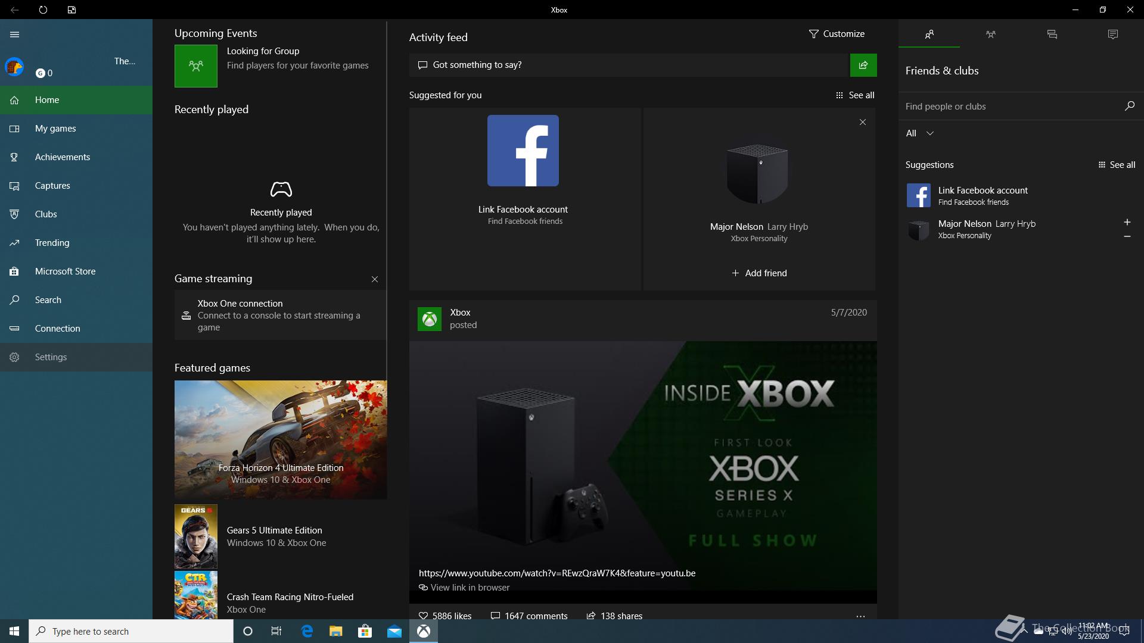Screen dimensions: 1144x643
Task: Click the 138 shares button
Action: (x=614, y=616)
